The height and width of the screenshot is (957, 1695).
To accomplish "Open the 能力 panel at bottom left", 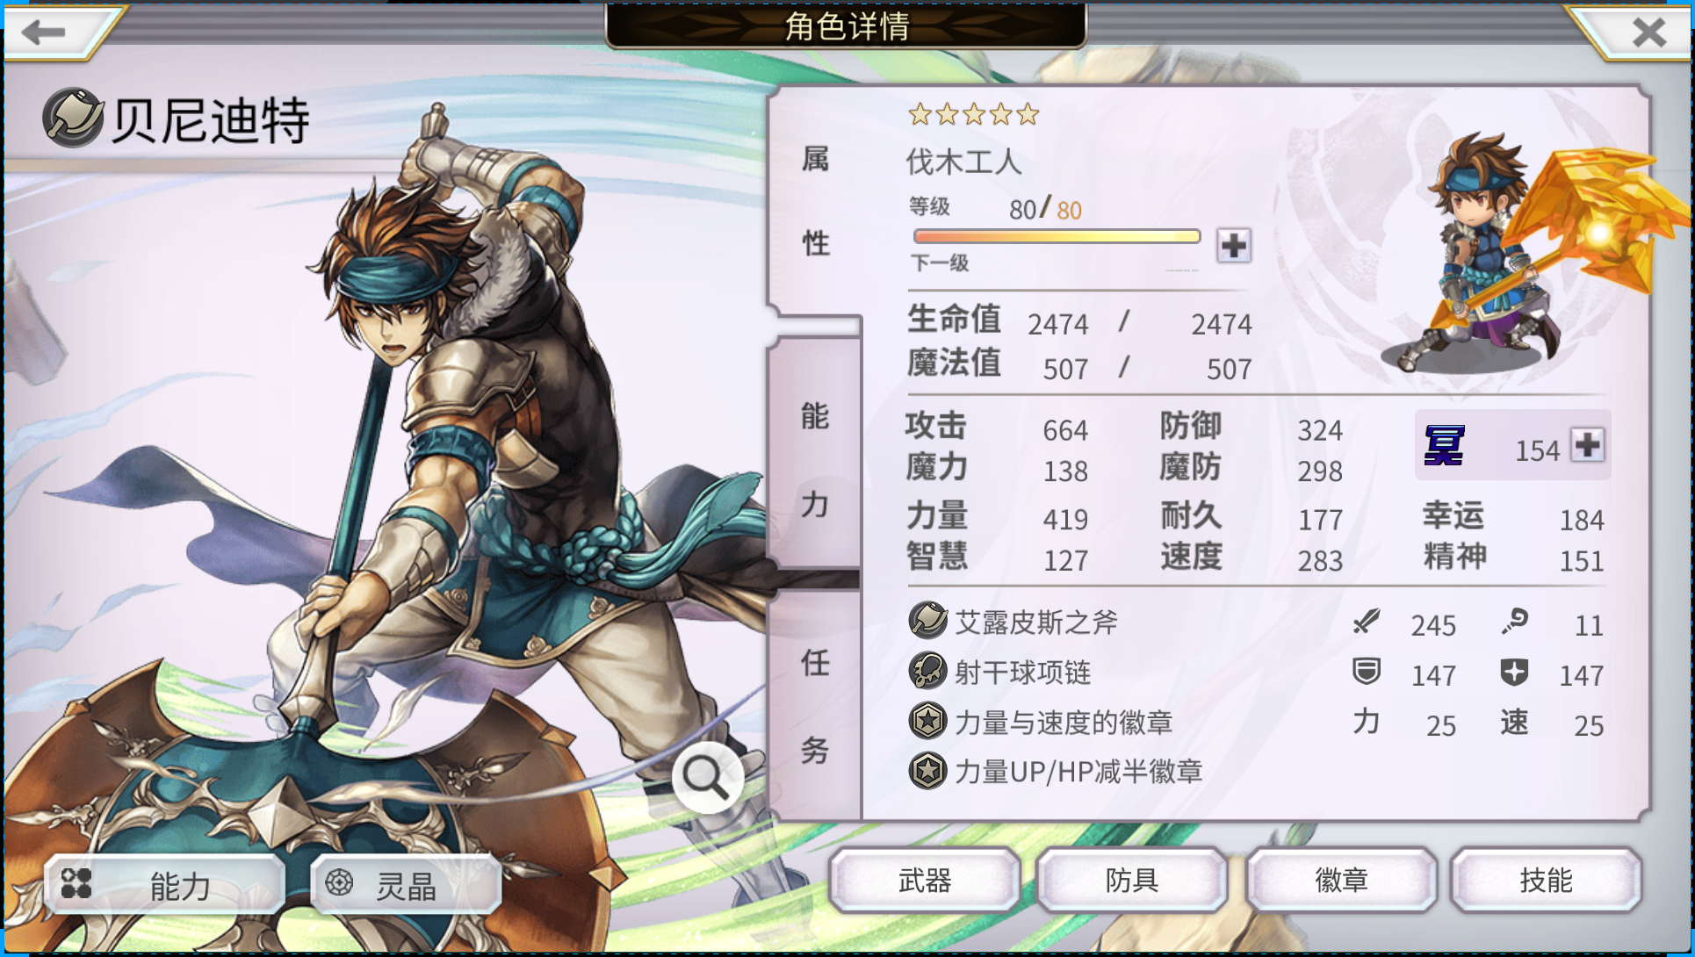I will (165, 885).
